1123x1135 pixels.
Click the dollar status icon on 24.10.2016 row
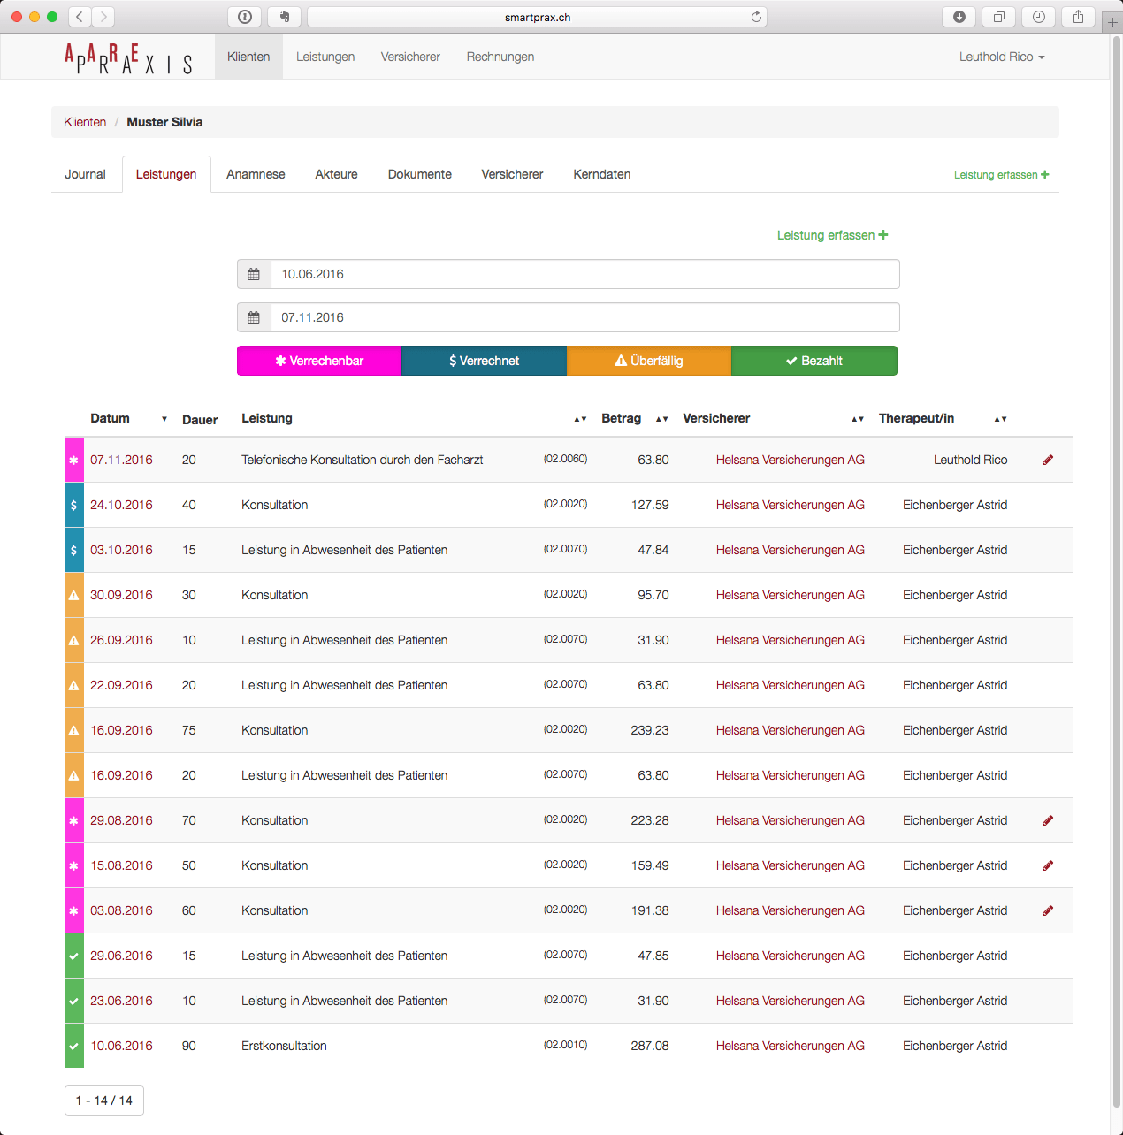coord(73,505)
